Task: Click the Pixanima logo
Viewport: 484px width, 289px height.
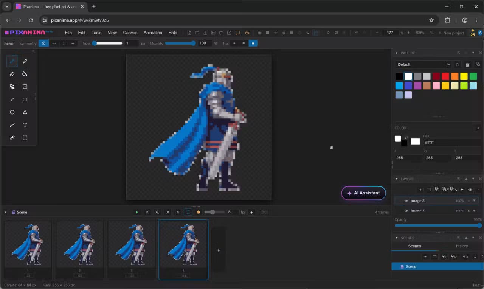Action: pyautogui.click(x=29, y=33)
